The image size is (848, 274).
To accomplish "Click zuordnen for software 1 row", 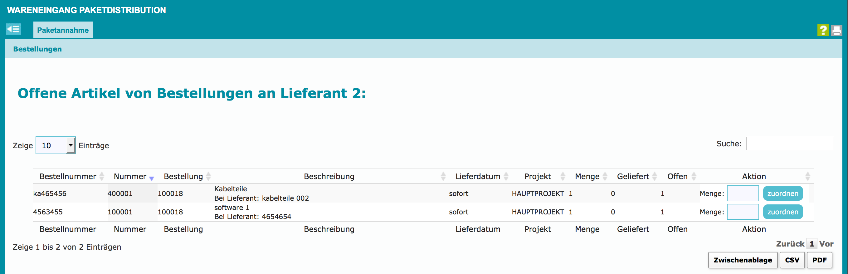I will (782, 212).
